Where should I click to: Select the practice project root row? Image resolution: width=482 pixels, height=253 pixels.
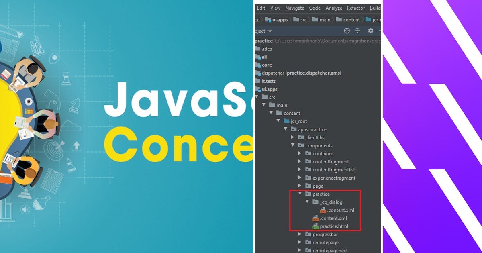[318, 41]
